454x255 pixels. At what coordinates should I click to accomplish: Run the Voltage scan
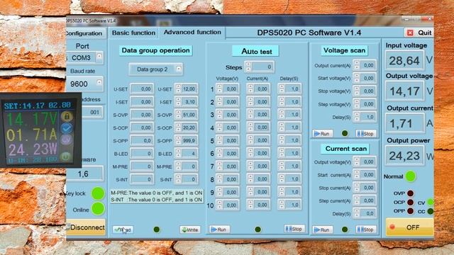tap(322, 134)
